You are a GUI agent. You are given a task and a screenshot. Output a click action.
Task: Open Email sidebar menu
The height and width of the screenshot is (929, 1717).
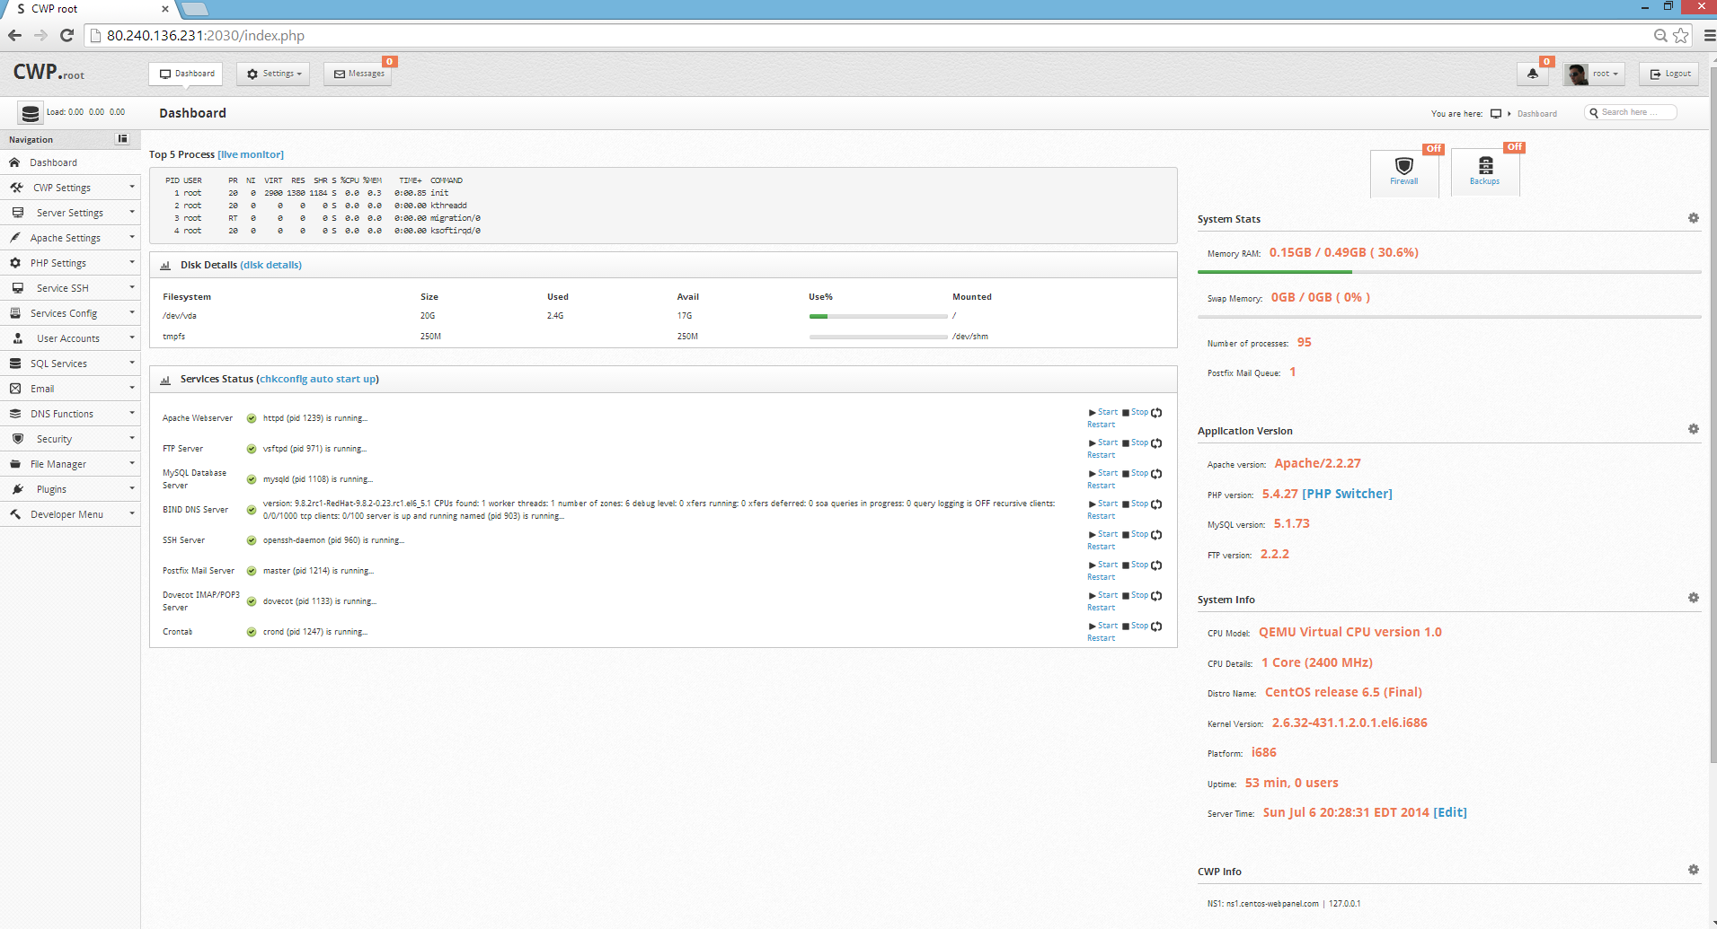[70, 389]
